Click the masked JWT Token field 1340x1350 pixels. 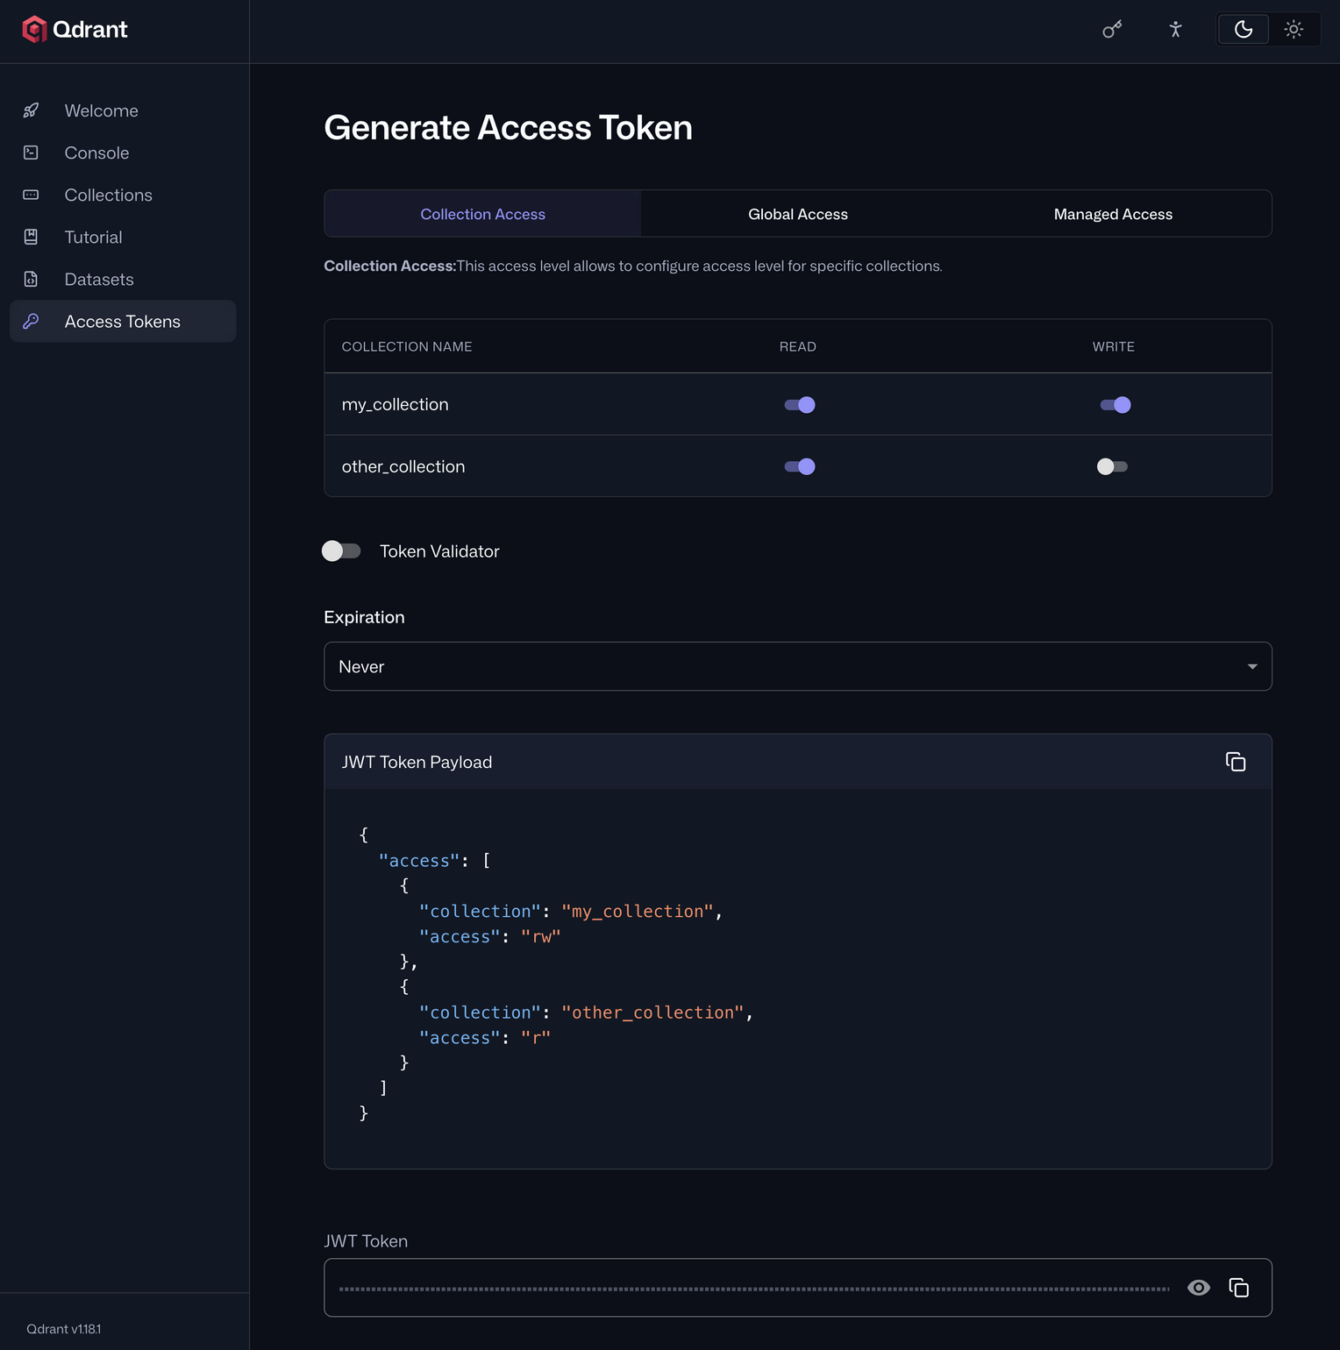pos(754,1288)
